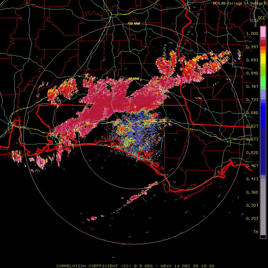Viewport: 268px width, 268px height.
Task: Click the 0.787 scale value
Action: [x=252, y=86]
